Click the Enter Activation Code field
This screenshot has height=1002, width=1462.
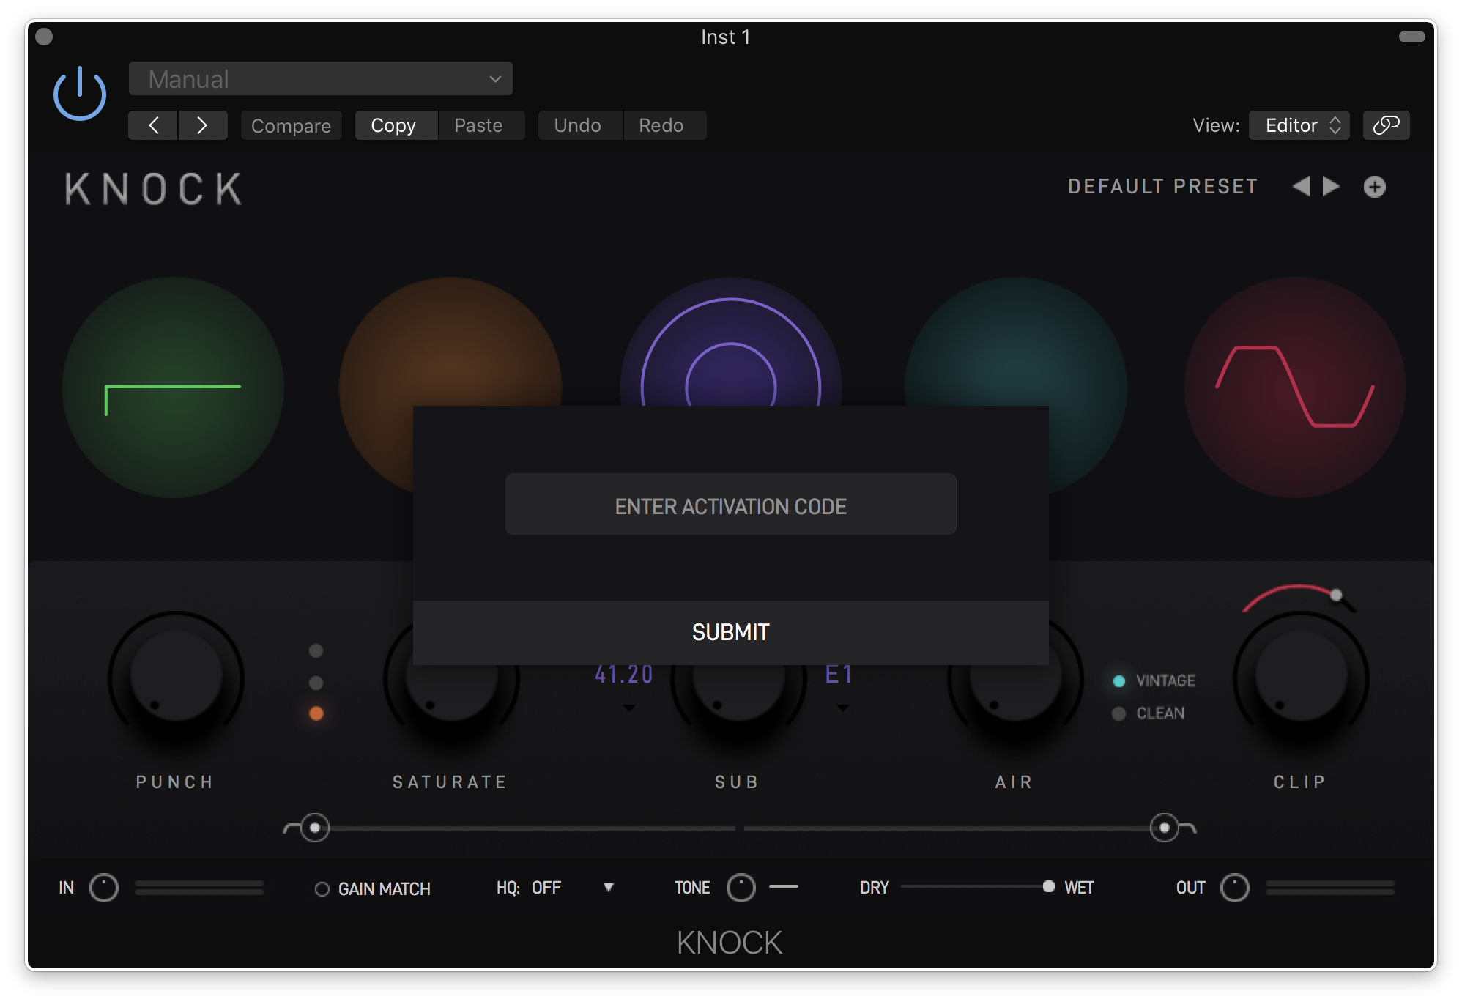[730, 505]
